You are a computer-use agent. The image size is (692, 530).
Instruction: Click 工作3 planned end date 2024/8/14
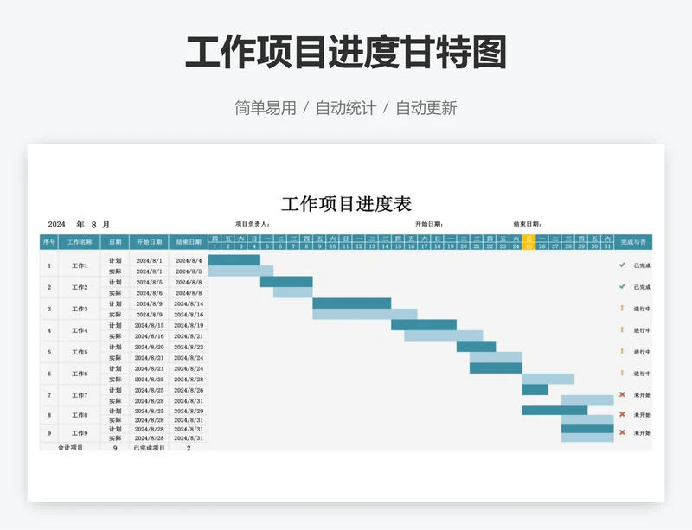tap(189, 303)
